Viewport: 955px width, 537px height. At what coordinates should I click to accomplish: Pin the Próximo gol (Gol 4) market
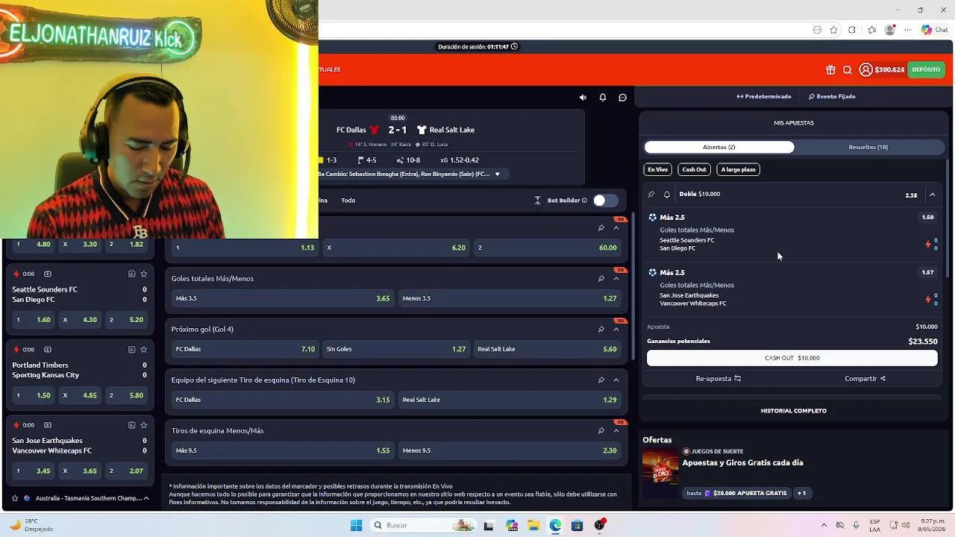(x=601, y=329)
